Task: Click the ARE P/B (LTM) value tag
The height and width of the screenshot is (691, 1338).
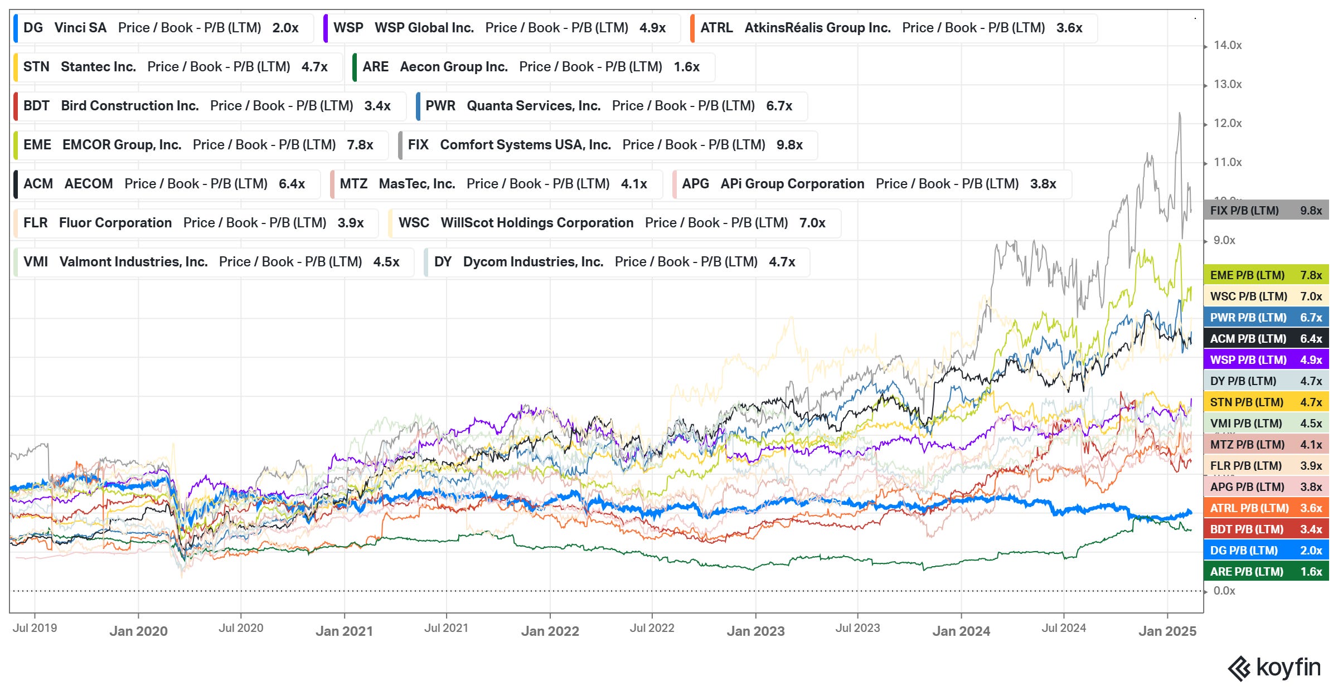Action: [x=1266, y=572]
